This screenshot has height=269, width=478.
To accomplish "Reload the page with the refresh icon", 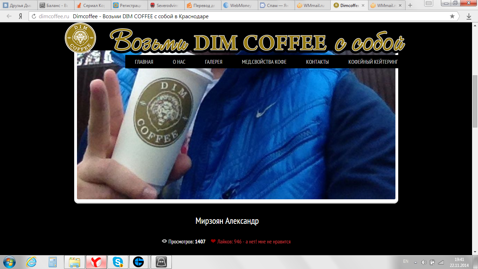I will (x=34, y=16).
